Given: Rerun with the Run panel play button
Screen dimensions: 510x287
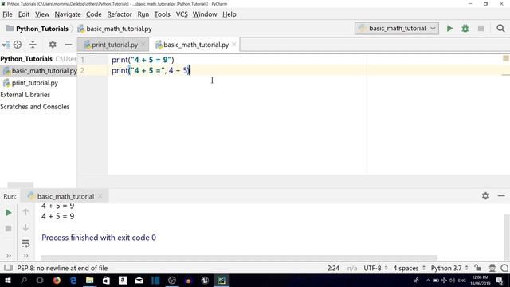Looking at the screenshot, I should (x=9, y=213).
